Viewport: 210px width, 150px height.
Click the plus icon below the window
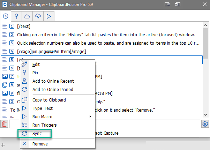coord(3,145)
